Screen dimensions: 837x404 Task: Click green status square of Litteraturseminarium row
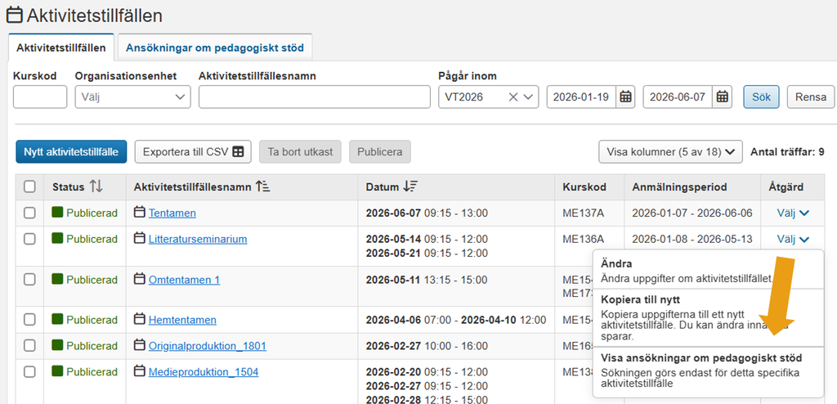click(57, 238)
